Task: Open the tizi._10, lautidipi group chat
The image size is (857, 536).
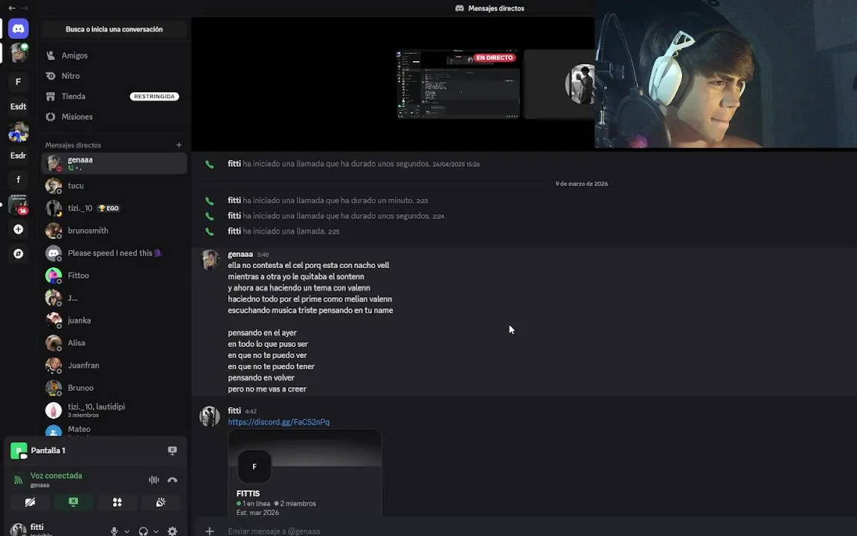Action: pyautogui.click(x=115, y=410)
